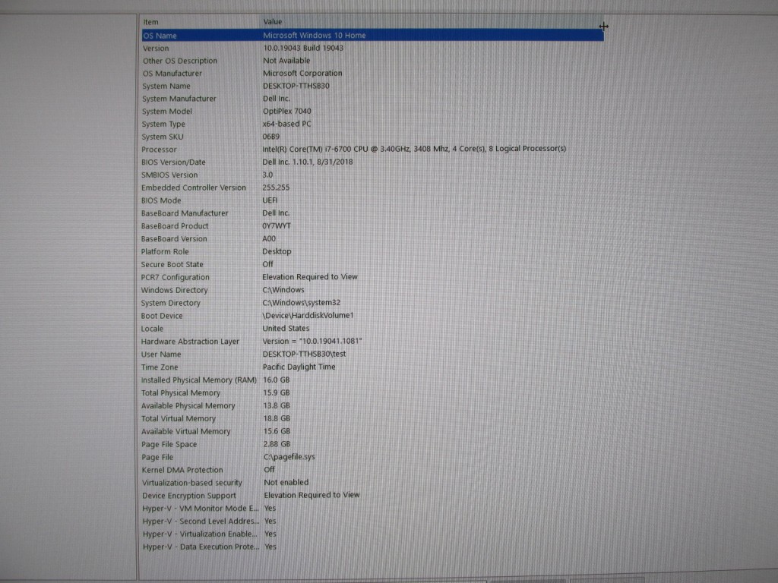Select the BIOS Version/Date row
Viewport: 778px width, 583px height.
pos(372,162)
